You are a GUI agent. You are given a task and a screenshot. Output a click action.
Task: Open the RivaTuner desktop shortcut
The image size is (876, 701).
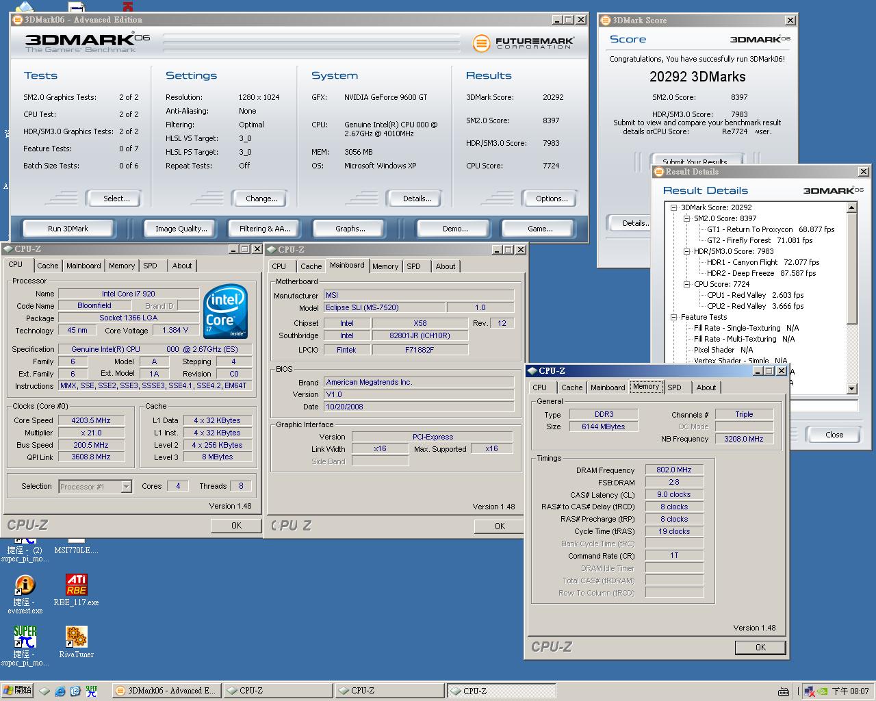(76, 642)
